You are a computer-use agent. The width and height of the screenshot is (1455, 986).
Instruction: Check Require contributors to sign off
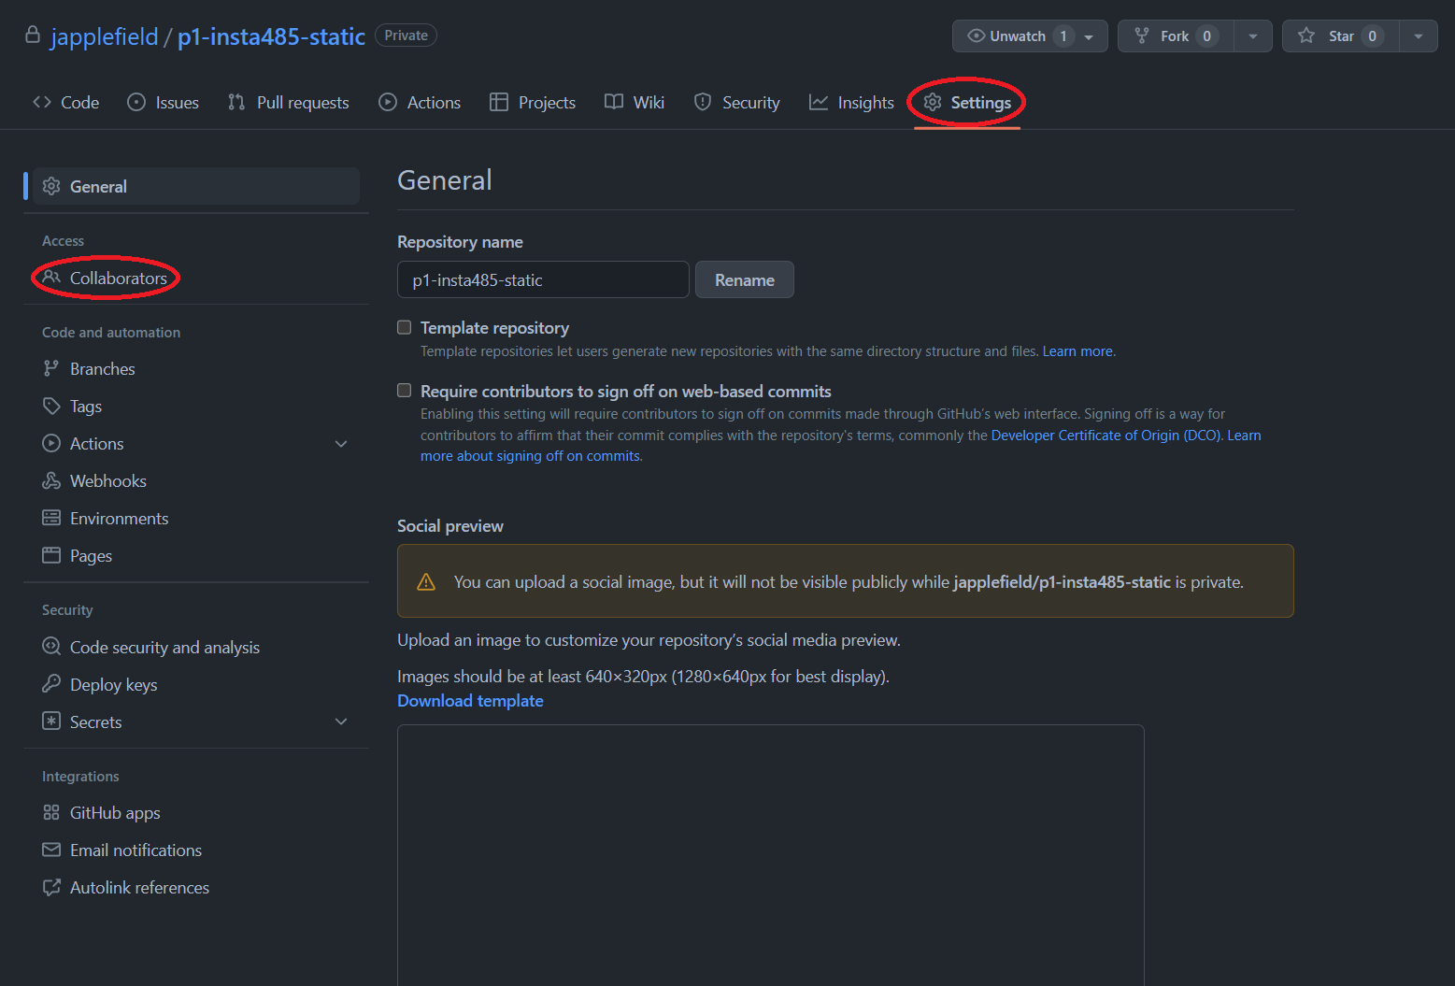click(405, 391)
